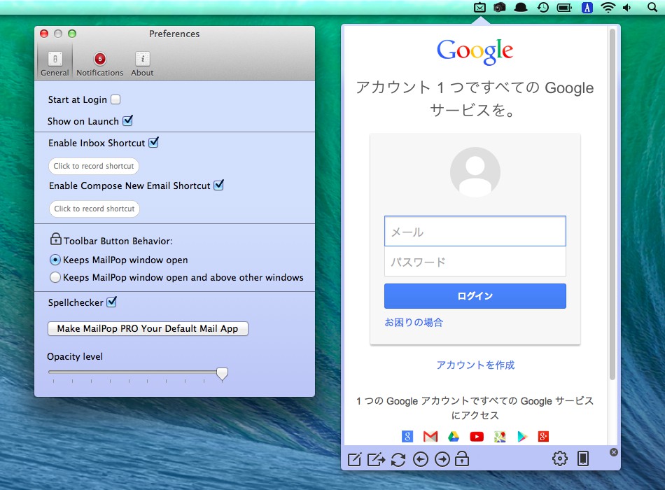The width and height of the screenshot is (665, 490).
Task: Click the share/forward arrow icon in MailPop toolbar
Action: pos(376,459)
